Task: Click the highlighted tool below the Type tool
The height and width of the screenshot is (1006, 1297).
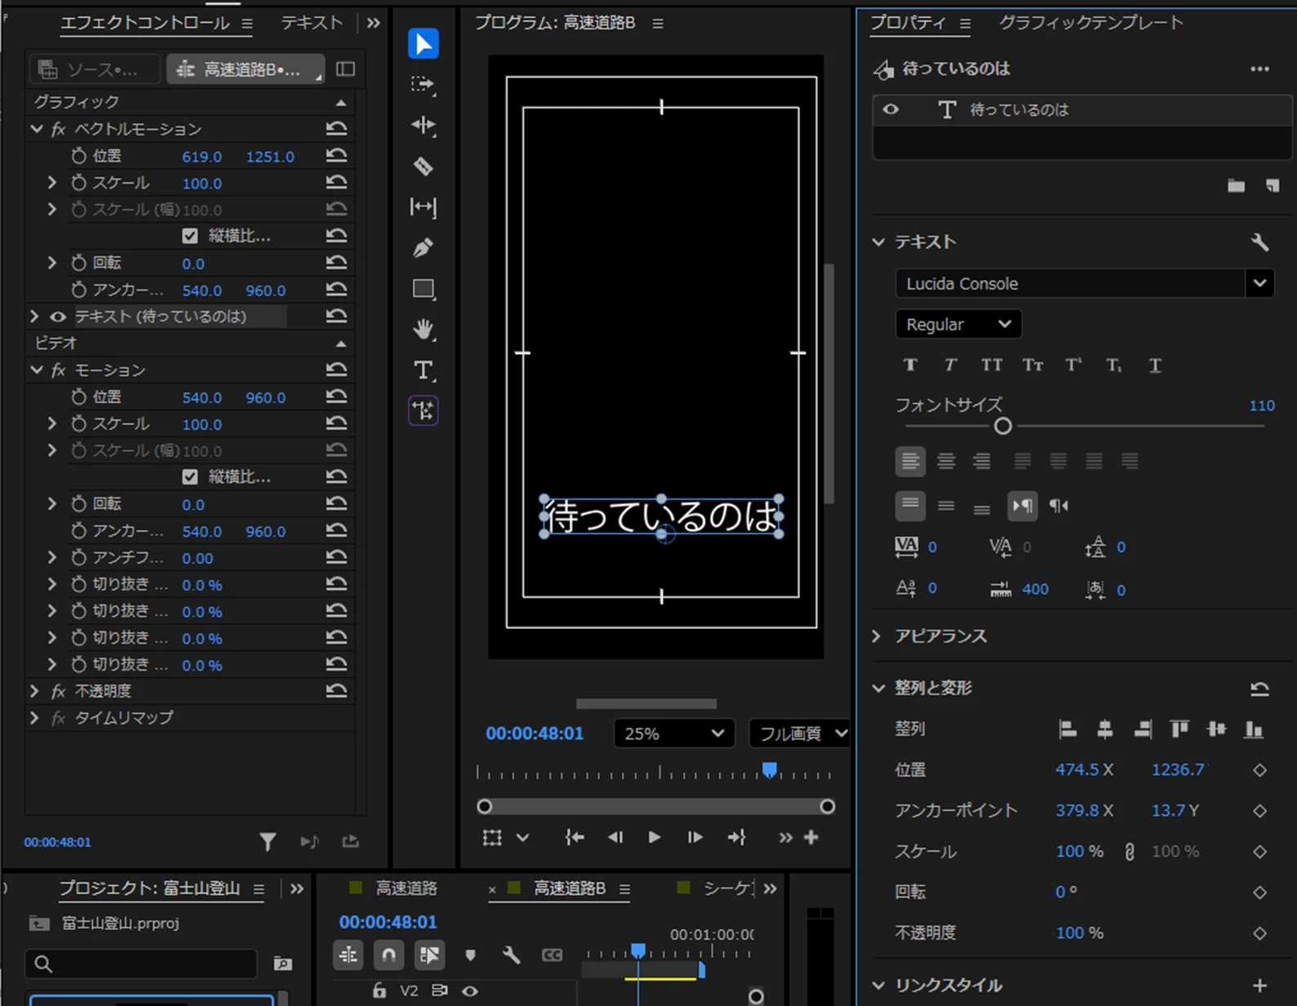Action: tap(423, 410)
